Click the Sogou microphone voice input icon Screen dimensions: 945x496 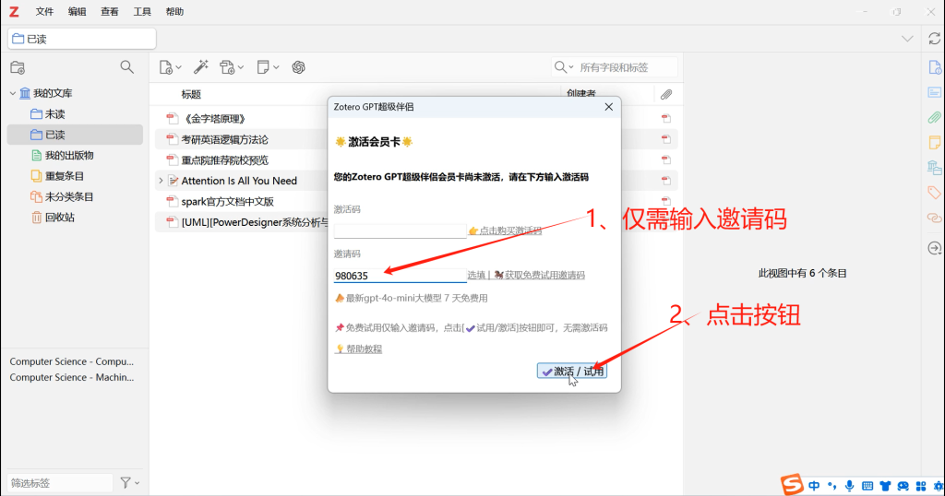(849, 486)
